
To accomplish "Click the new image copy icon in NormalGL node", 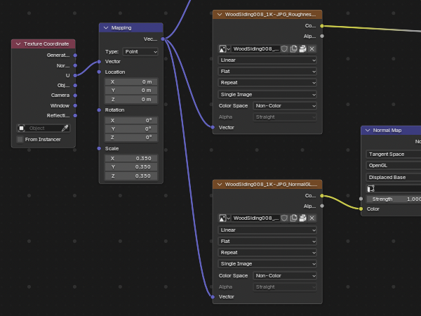I will 293,218.
